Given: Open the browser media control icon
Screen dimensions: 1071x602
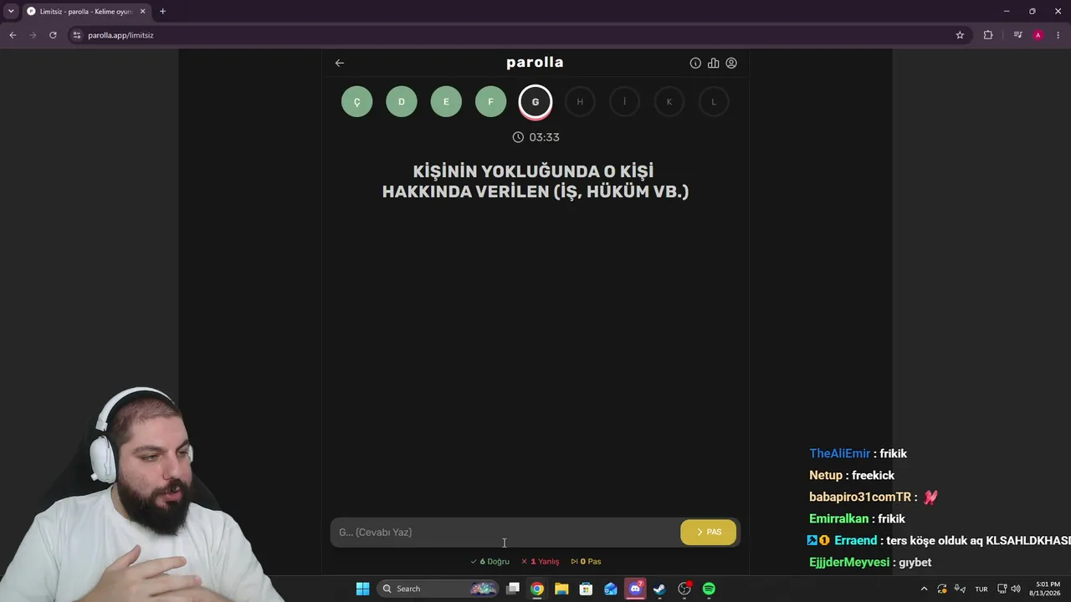Looking at the screenshot, I should pyautogui.click(x=1017, y=35).
